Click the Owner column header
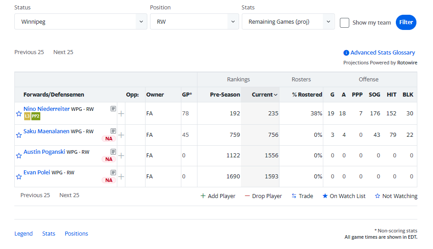Screen dimensions: 433x249 [x=155, y=95]
